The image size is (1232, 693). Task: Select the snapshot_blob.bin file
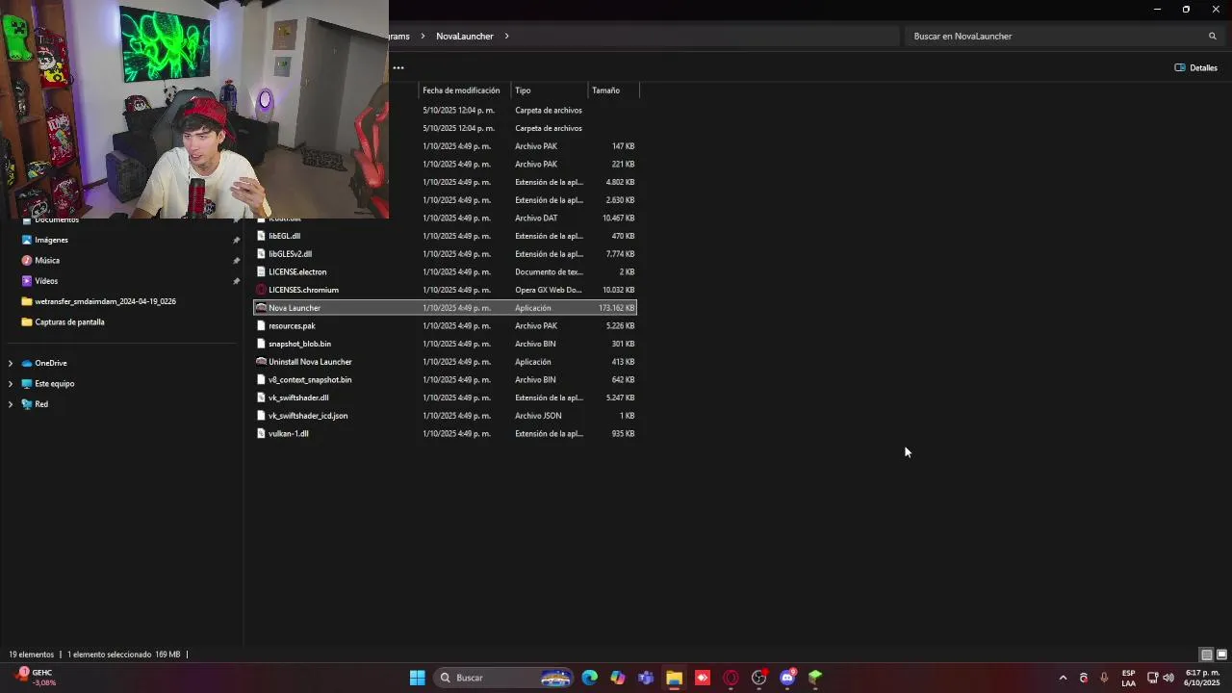(299, 345)
